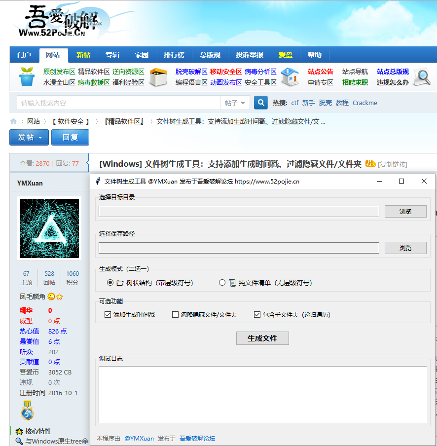Open the 网站 nav tab

click(53, 55)
